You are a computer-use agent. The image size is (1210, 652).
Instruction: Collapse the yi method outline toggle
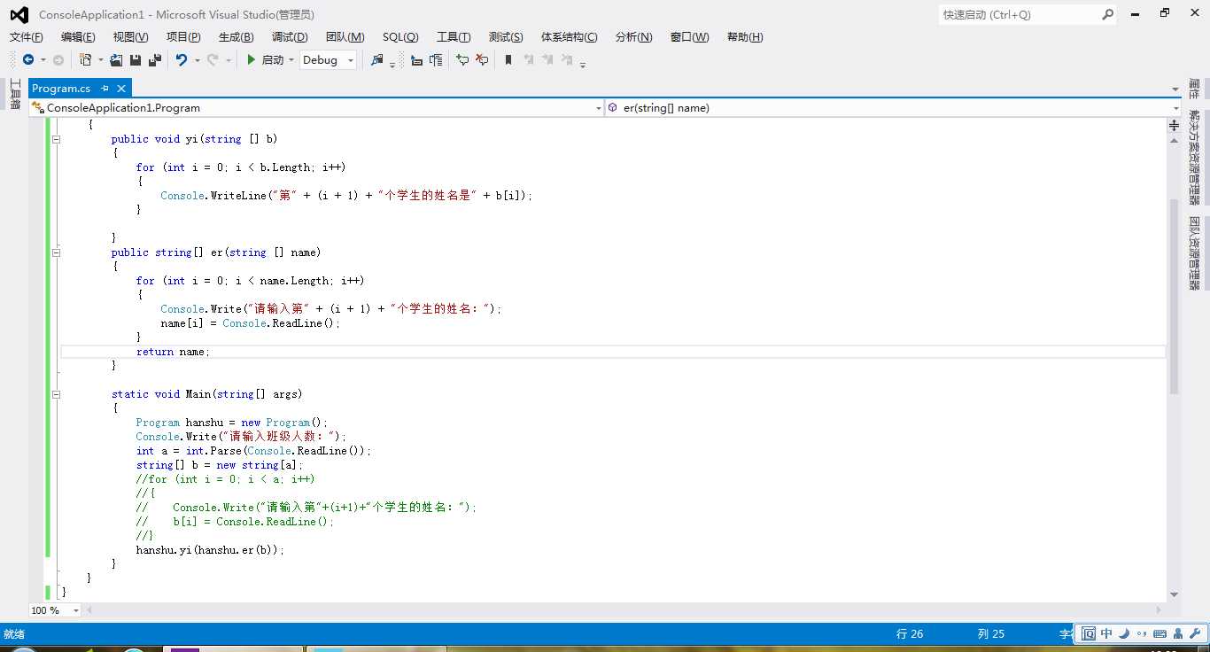click(x=56, y=139)
